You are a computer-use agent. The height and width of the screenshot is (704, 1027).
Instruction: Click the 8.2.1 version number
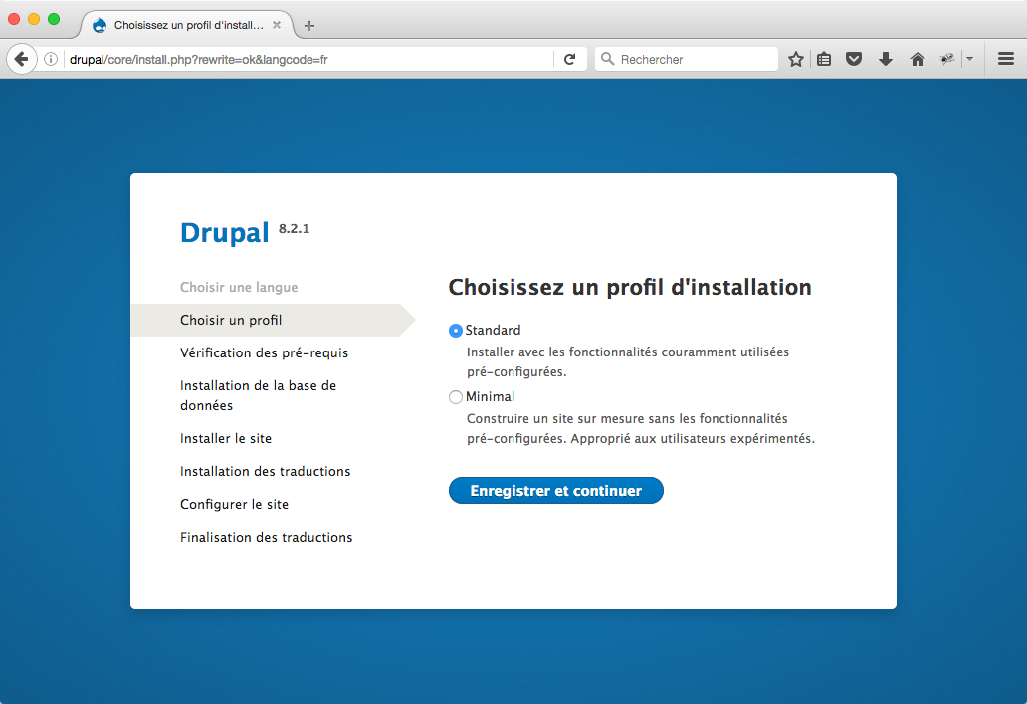[295, 228]
